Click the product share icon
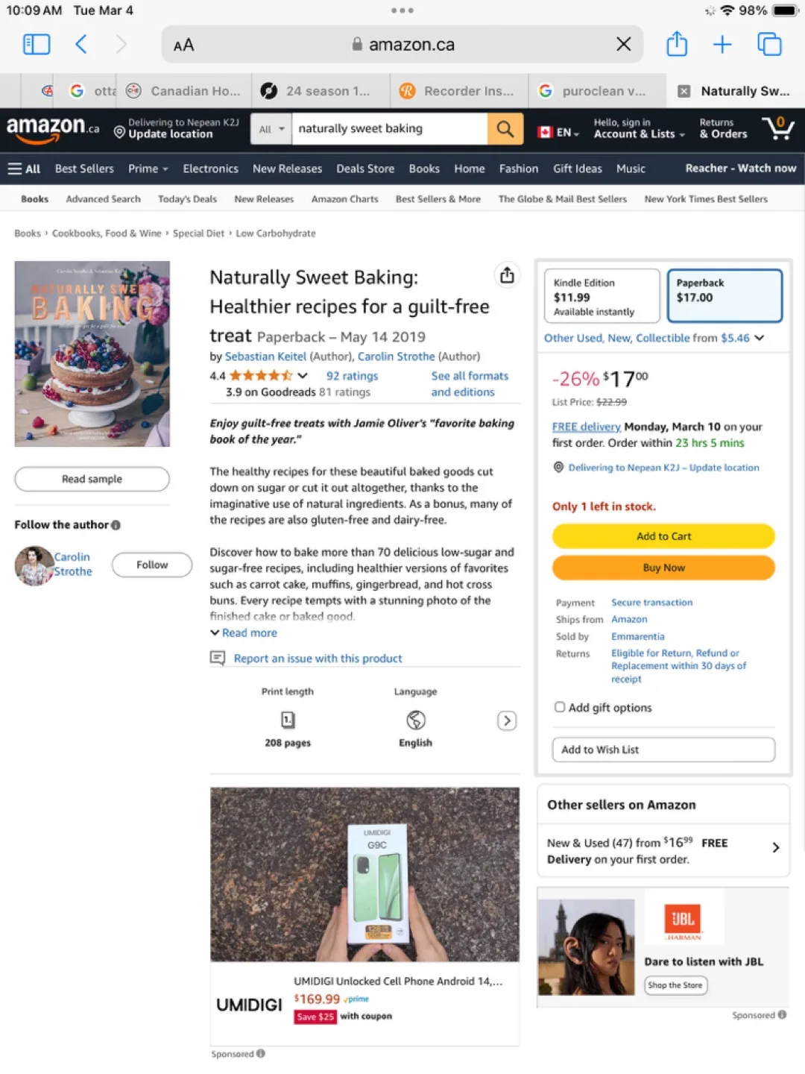 click(x=507, y=275)
